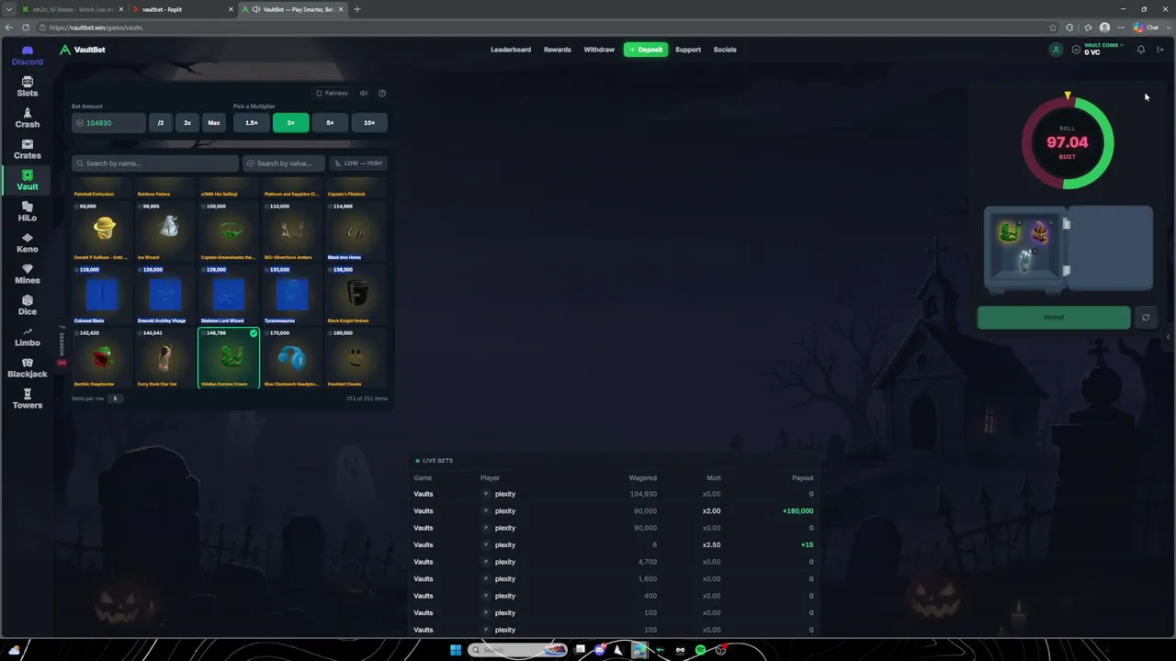The height and width of the screenshot is (661, 1176).
Task: Click the green Deposit button
Action: [x=646, y=50]
